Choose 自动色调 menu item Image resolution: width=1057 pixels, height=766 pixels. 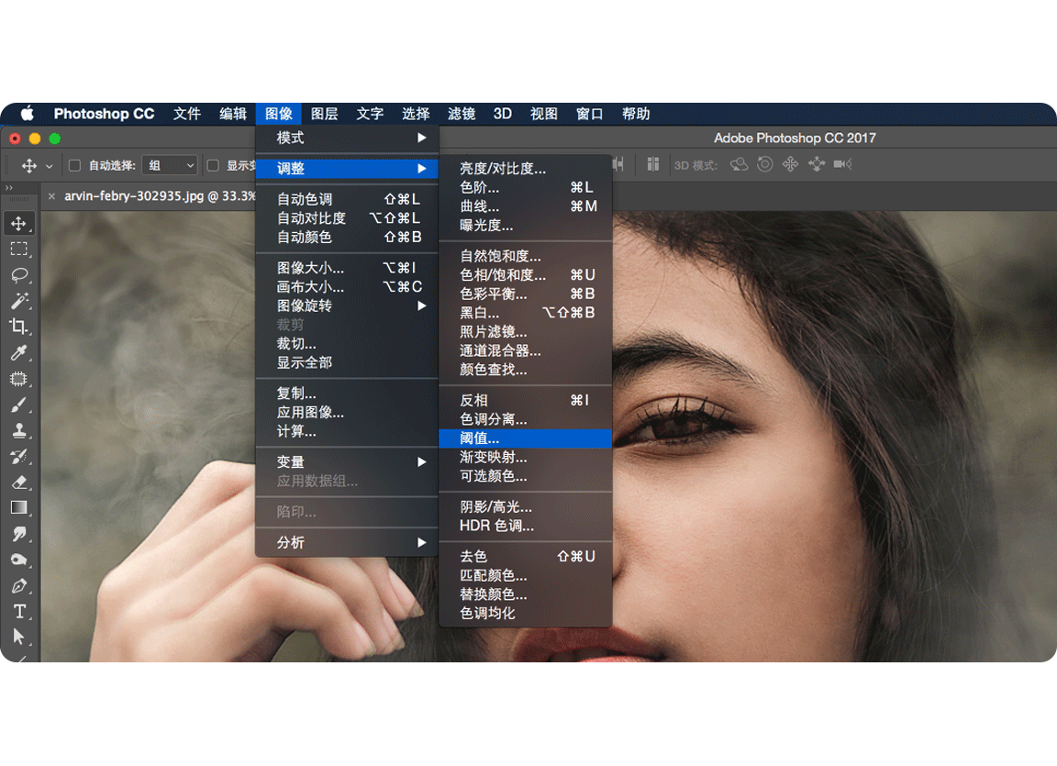tap(347, 199)
